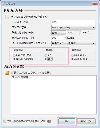
Task: Select 'プロジェクトを新たに作成する' radio button
Action: [x=12, y=17]
